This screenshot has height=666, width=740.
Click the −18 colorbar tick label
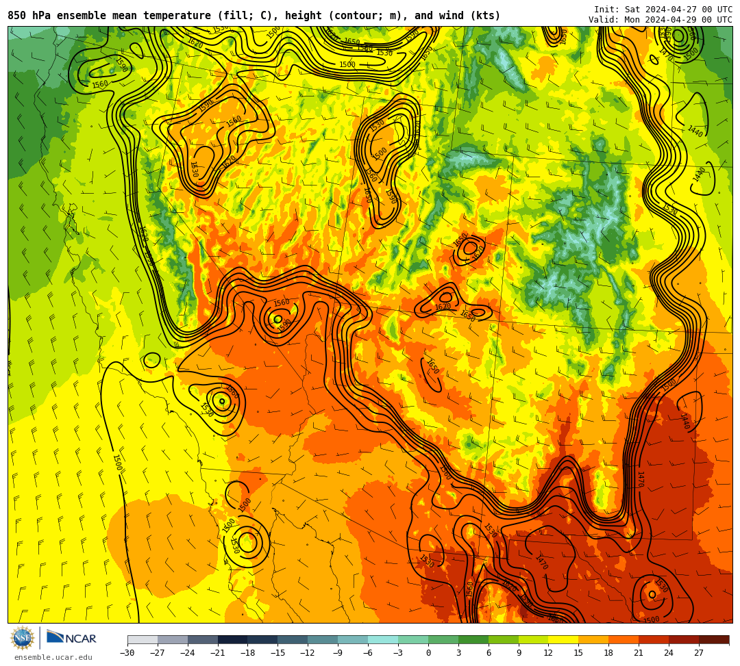(248, 653)
